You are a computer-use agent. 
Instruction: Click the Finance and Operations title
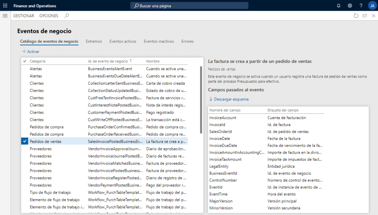[35, 6]
